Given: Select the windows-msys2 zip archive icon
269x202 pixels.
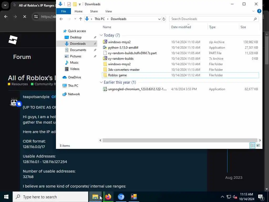Looking at the screenshot, I should click(105, 42).
